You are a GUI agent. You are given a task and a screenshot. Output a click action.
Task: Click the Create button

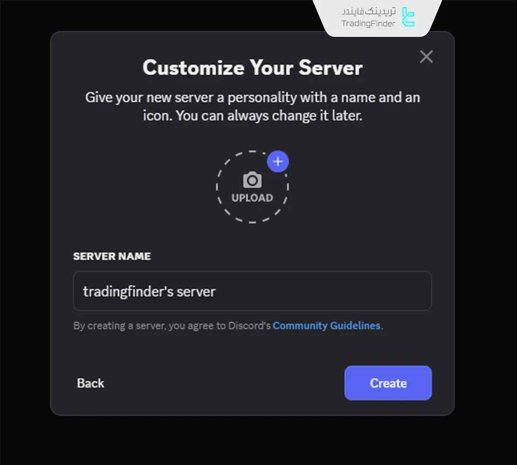pyautogui.click(x=388, y=383)
